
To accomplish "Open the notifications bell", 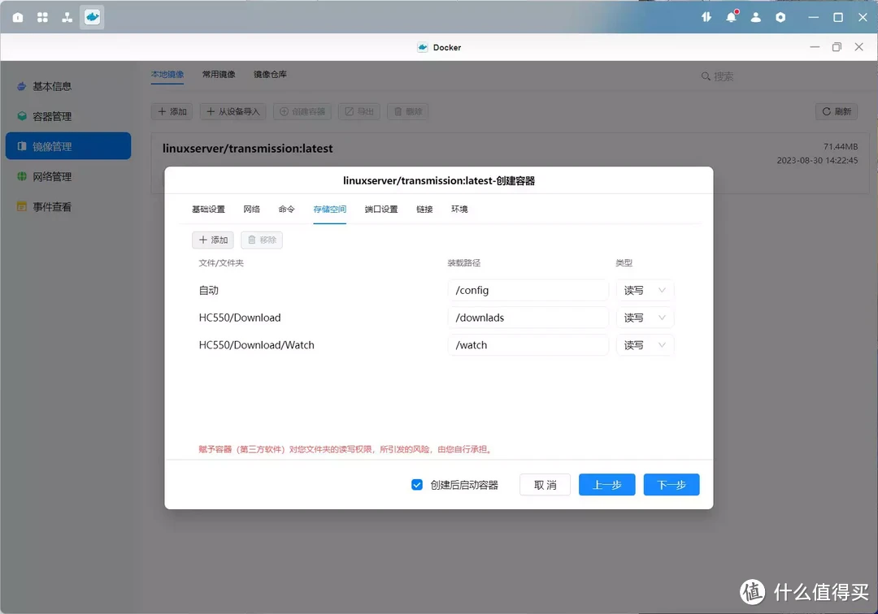I will point(732,17).
